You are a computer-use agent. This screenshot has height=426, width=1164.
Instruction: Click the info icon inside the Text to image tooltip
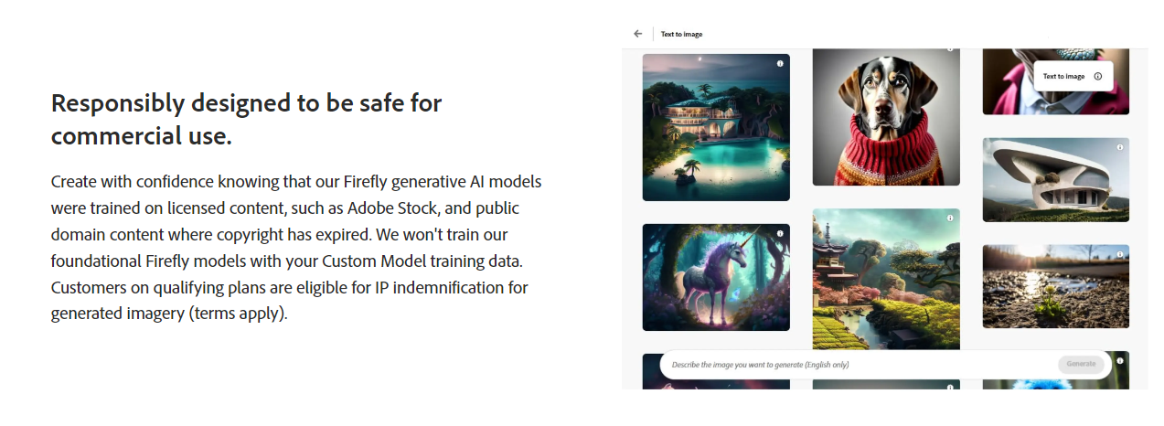(1098, 77)
